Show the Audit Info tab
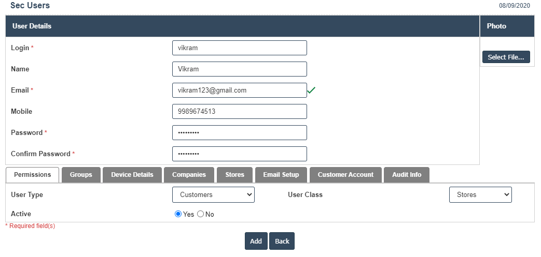Image resolution: width=541 pixels, height=257 pixels. tap(407, 175)
